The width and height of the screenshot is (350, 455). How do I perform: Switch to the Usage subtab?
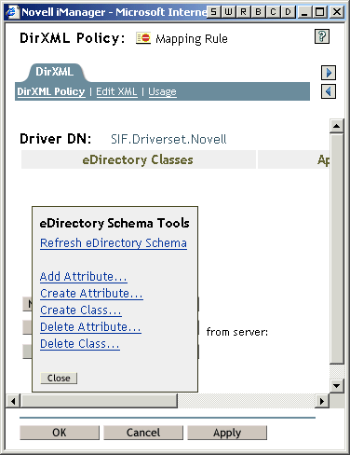pyautogui.click(x=162, y=91)
